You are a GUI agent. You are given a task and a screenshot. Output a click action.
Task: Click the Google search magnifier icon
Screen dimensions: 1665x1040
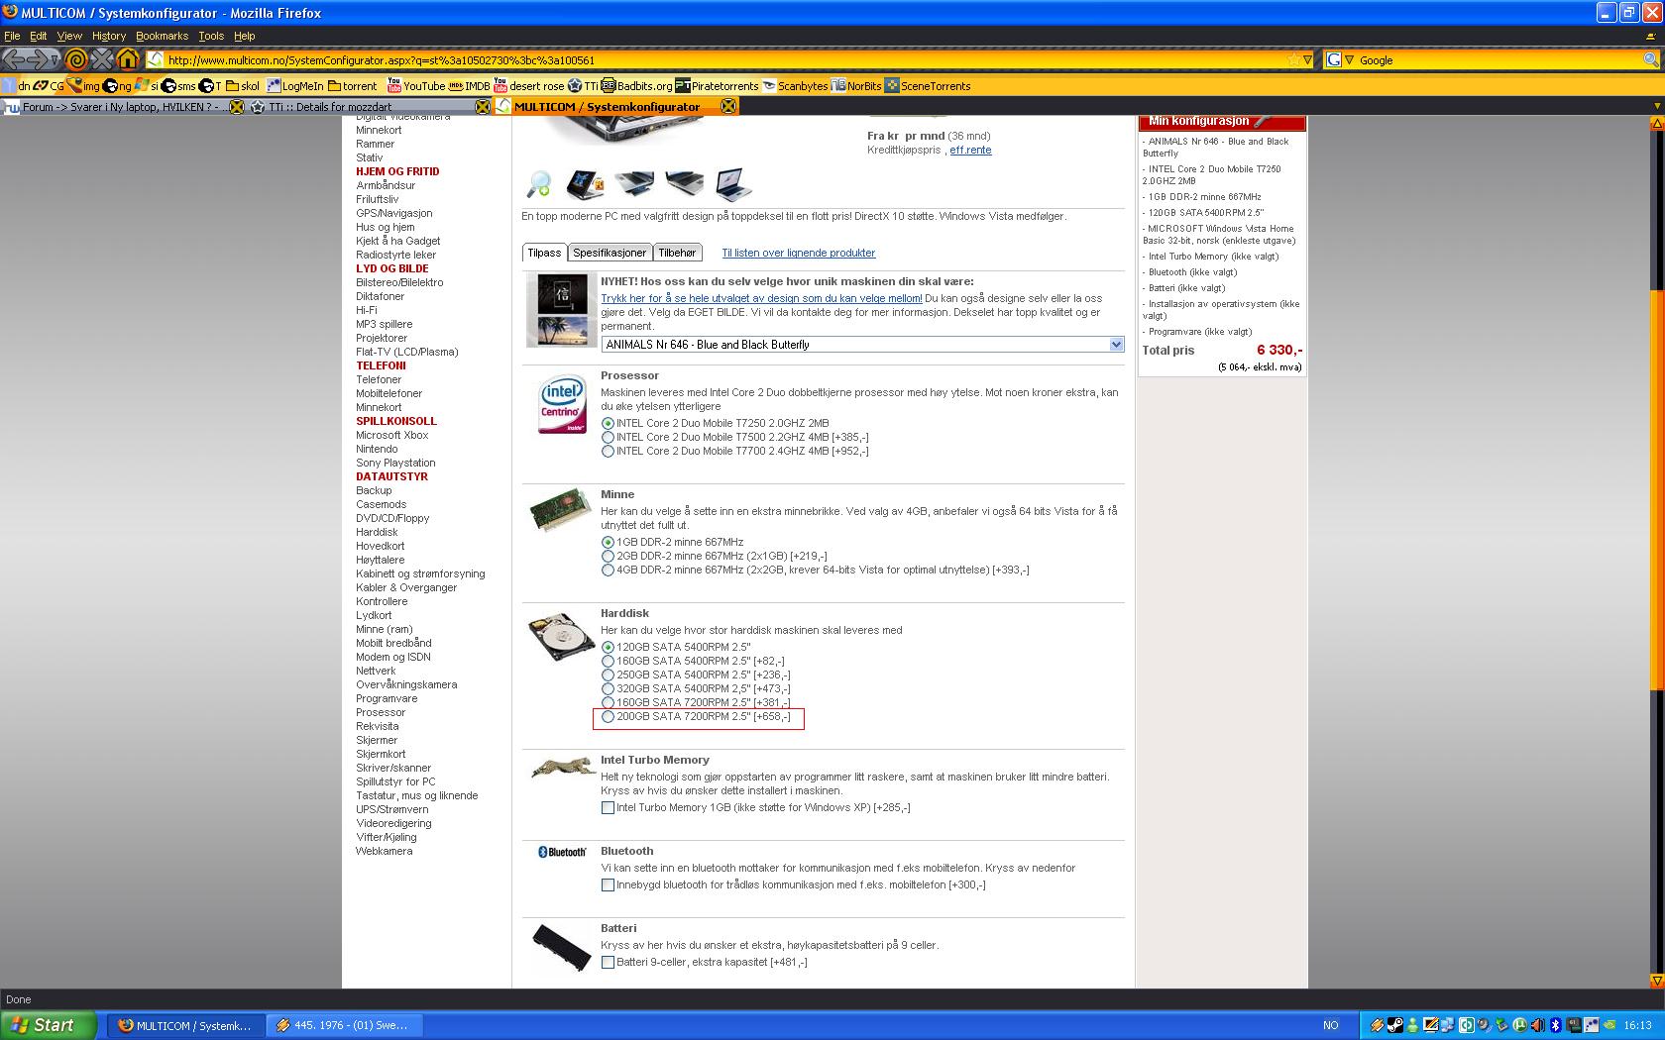pos(1650,60)
